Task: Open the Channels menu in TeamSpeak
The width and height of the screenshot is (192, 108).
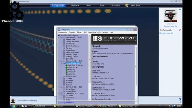Action: coord(72,32)
